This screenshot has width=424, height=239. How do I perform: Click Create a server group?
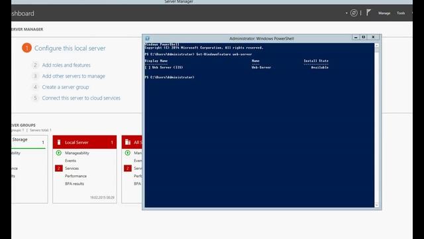coord(66,87)
